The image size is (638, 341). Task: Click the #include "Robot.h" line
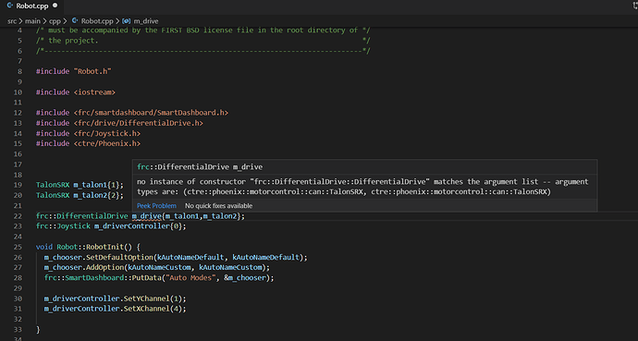pyautogui.click(x=74, y=71)
